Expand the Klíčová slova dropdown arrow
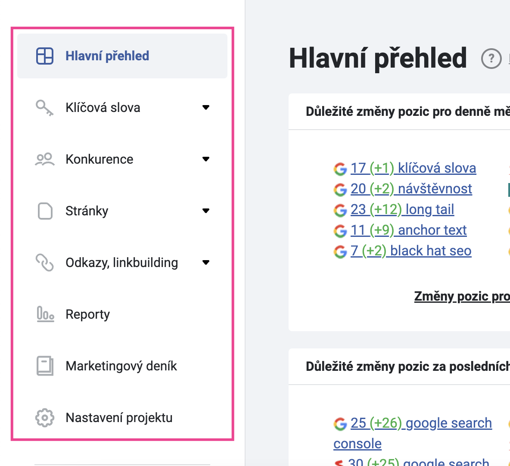The height and width of the screenshot is (466, 510). [x=205, y=107]
